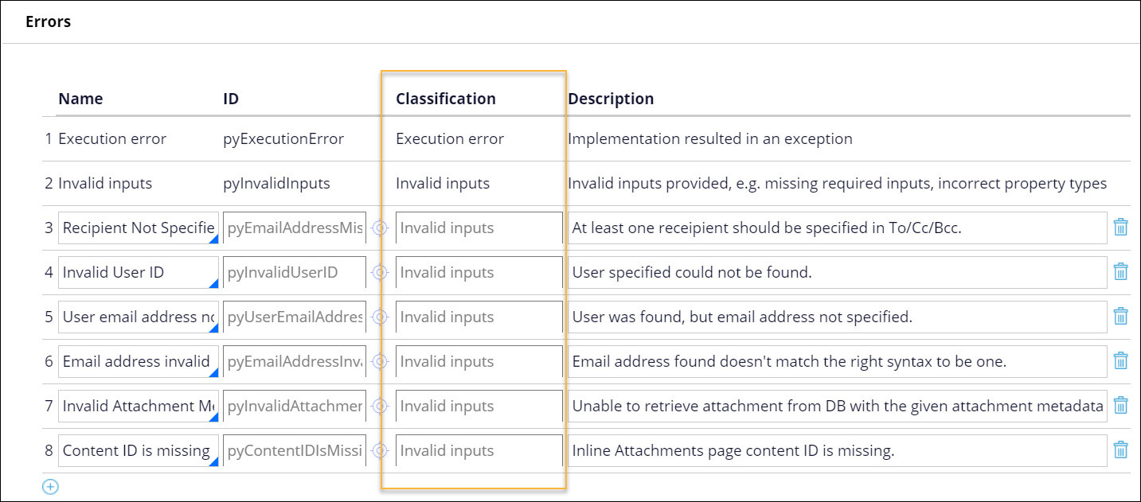
Task: Click trash icon for User email address row
Action: click(1120, 317)
